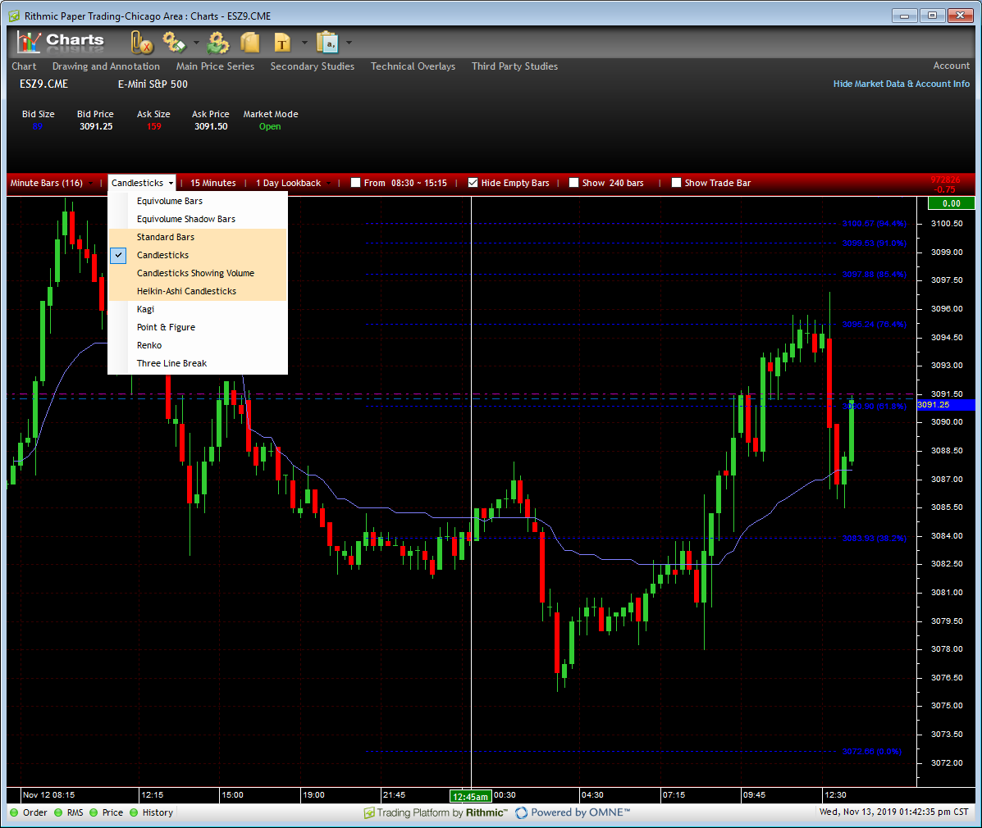Click the 3096.24 (76.4%) Fibonacci label
982x828 pixels.
(x=874, y=324)
